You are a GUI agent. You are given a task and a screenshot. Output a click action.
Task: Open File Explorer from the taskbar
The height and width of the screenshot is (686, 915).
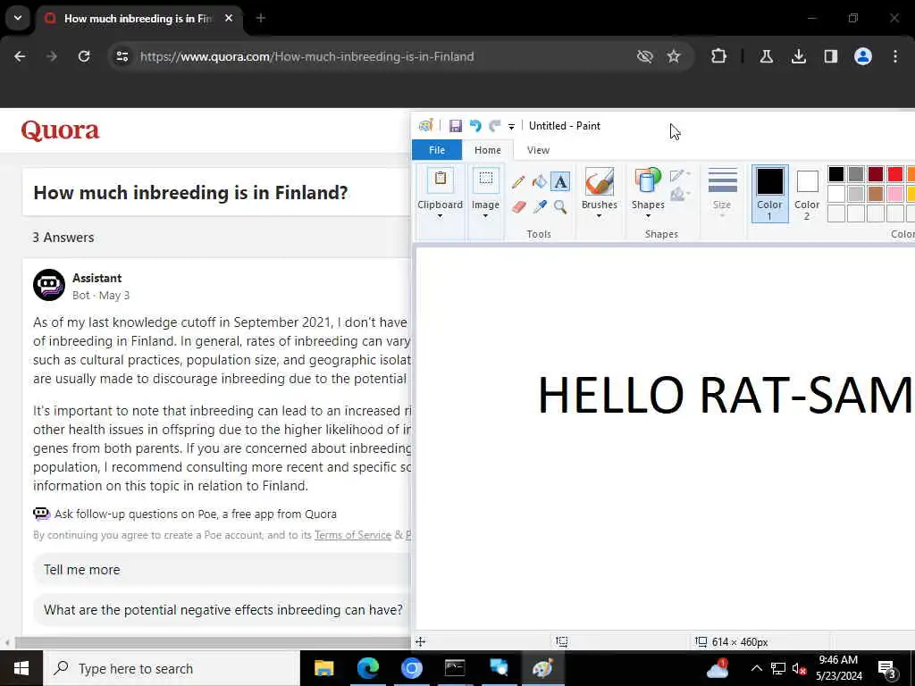[323, 668]
